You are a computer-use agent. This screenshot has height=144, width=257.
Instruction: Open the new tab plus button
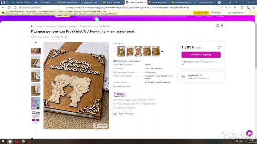[x=219, y=2]
